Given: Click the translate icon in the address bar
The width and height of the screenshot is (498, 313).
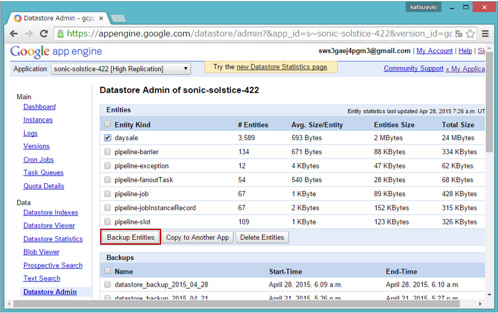Looking at the screenshot, I should pos(459,34).
